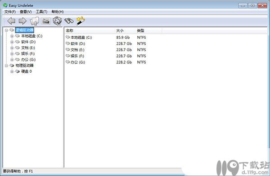The image size is (270, 176).
Task: Click NTFS type in 本地磁盘 (C:) row
Action: (142, 37)
